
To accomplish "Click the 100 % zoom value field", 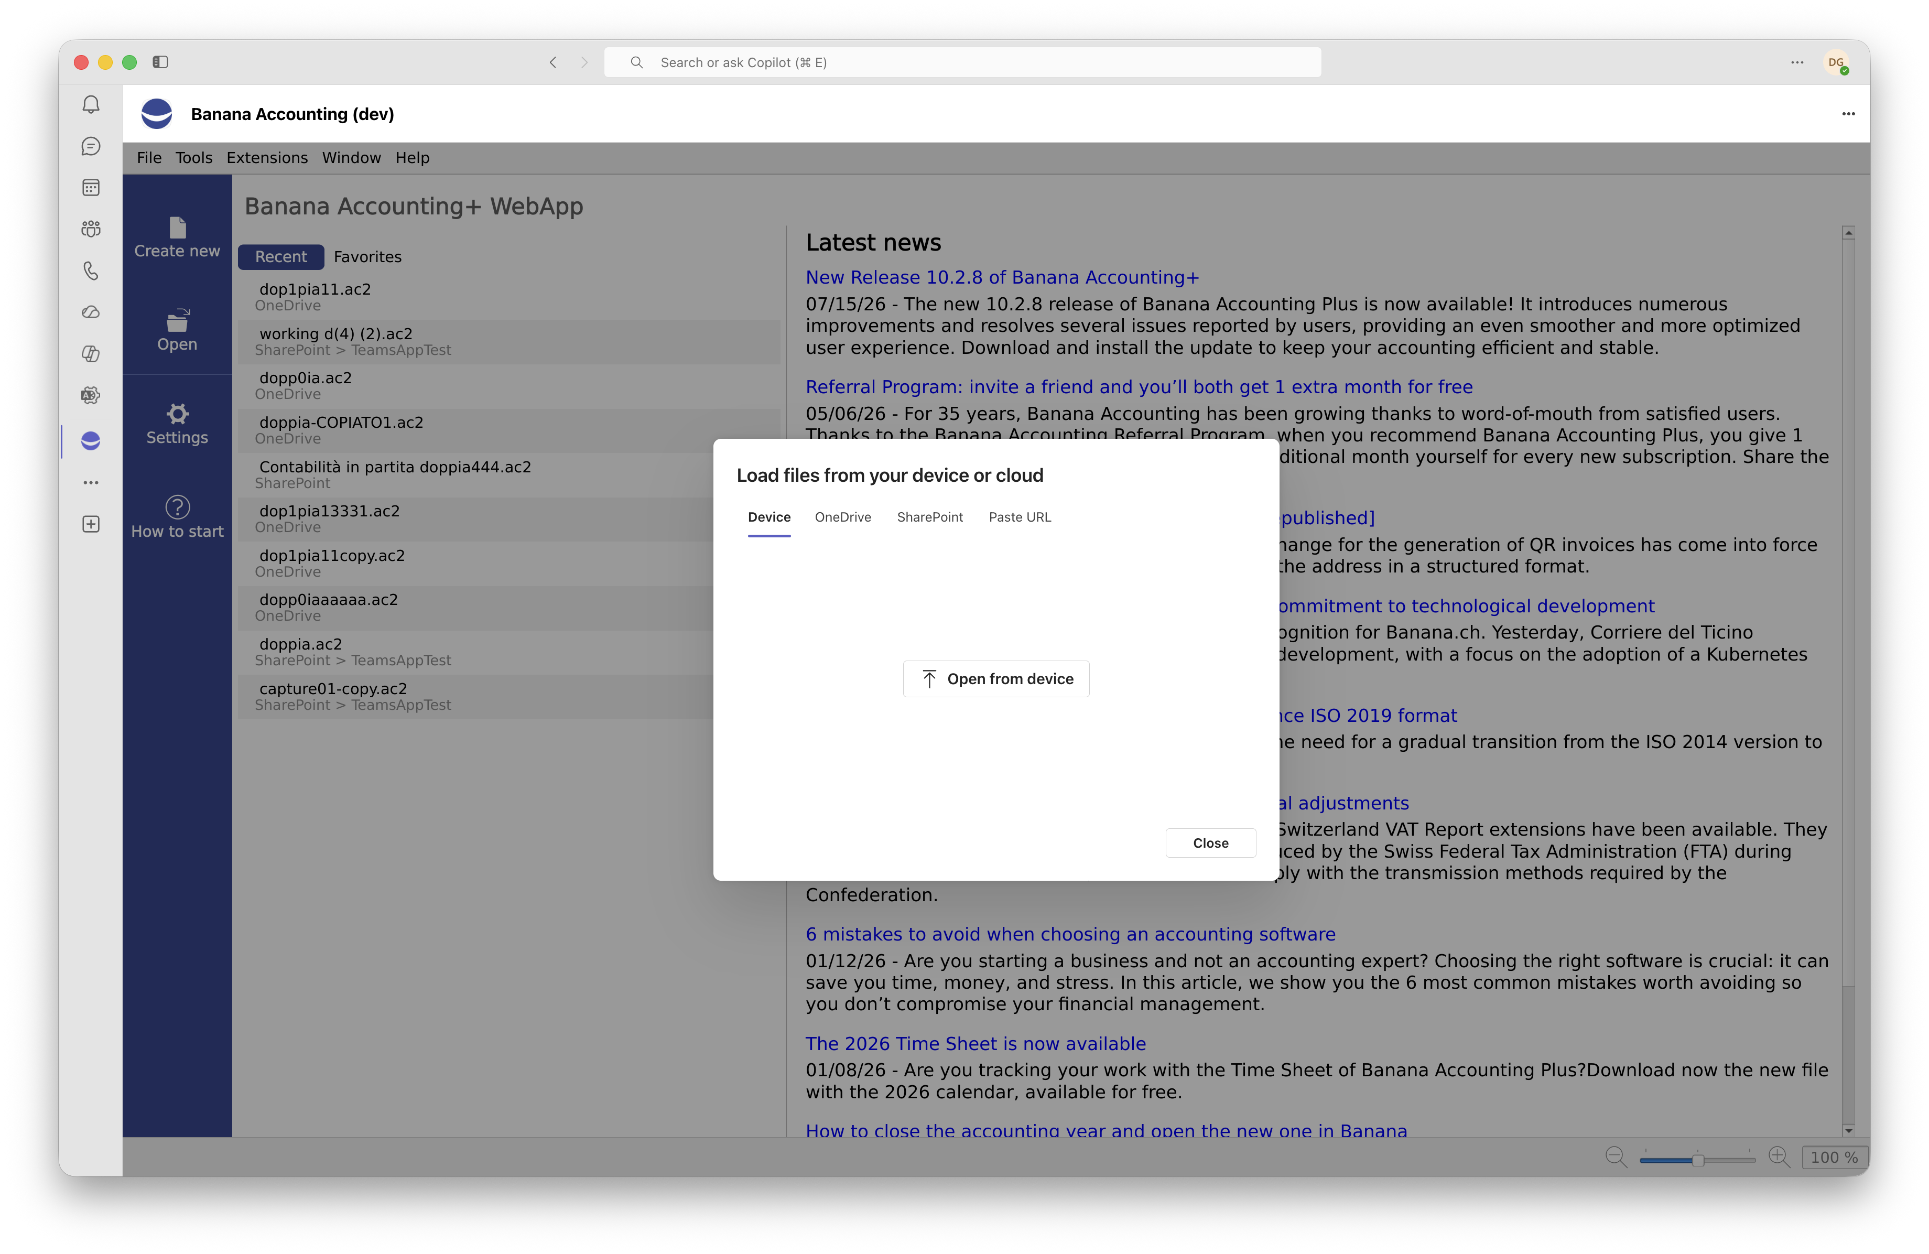I will (x=1834, y=1156).
